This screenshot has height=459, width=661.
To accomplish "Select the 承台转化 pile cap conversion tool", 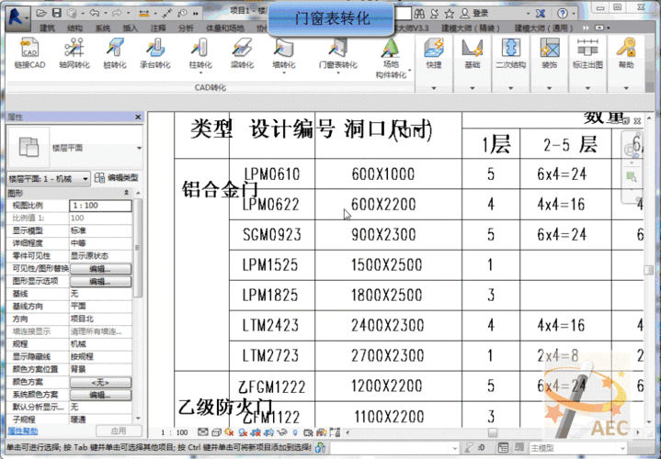I will click(155, 53).
